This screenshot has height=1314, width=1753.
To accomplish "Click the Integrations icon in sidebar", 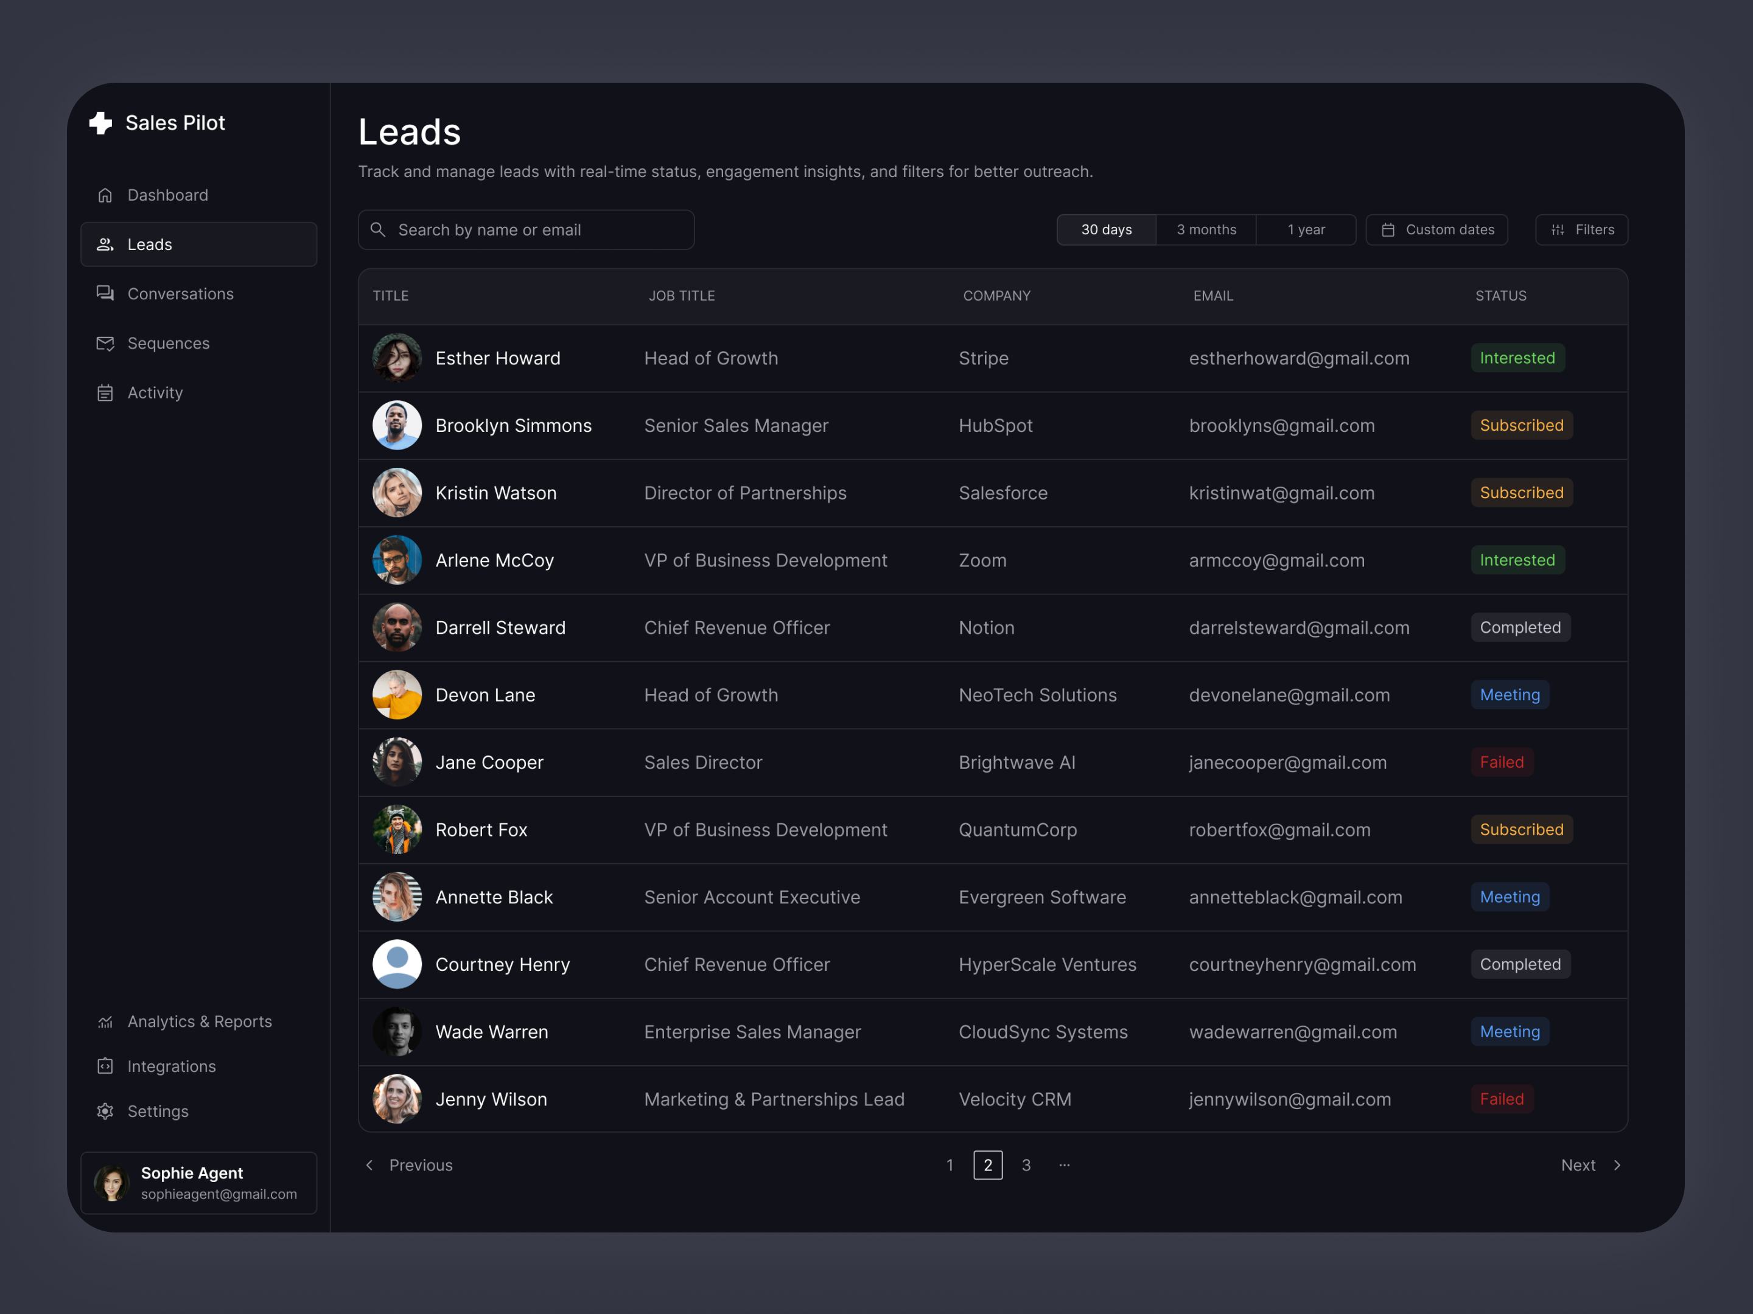I will [105, 1066].
